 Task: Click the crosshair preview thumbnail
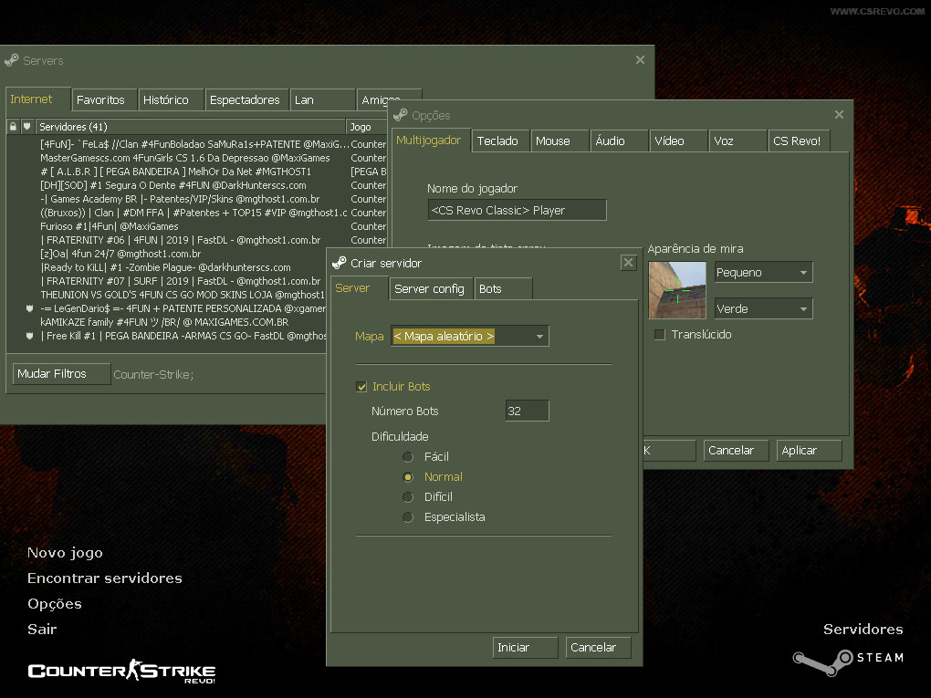tap(677, 290)
